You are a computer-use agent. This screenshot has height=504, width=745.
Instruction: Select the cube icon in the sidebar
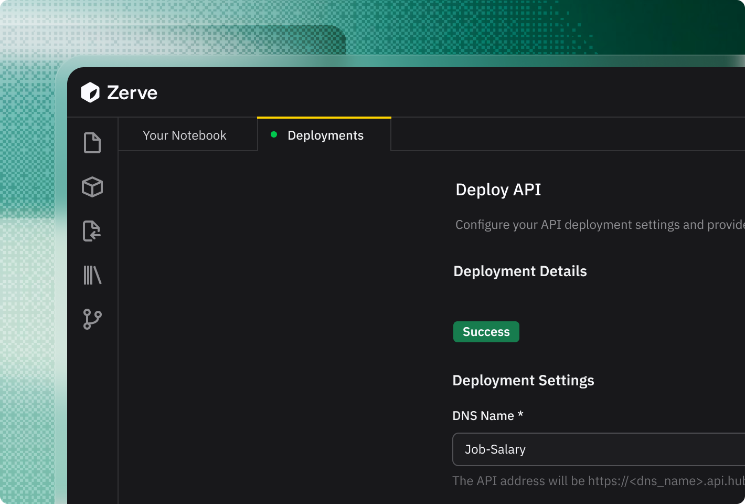pos(92,187)
